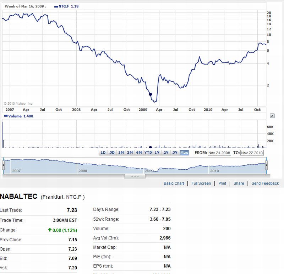Screen dimensions: 284x274
Task: Open Full Screen chart view
Action: (x=201, y=183)
